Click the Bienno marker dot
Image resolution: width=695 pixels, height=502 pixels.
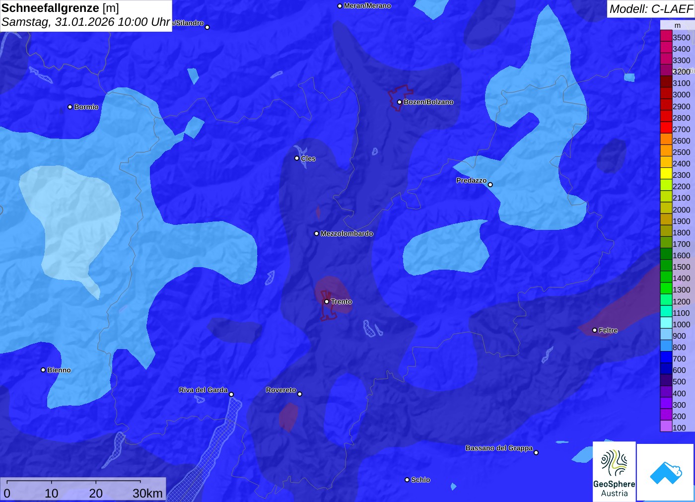[43, 370]
